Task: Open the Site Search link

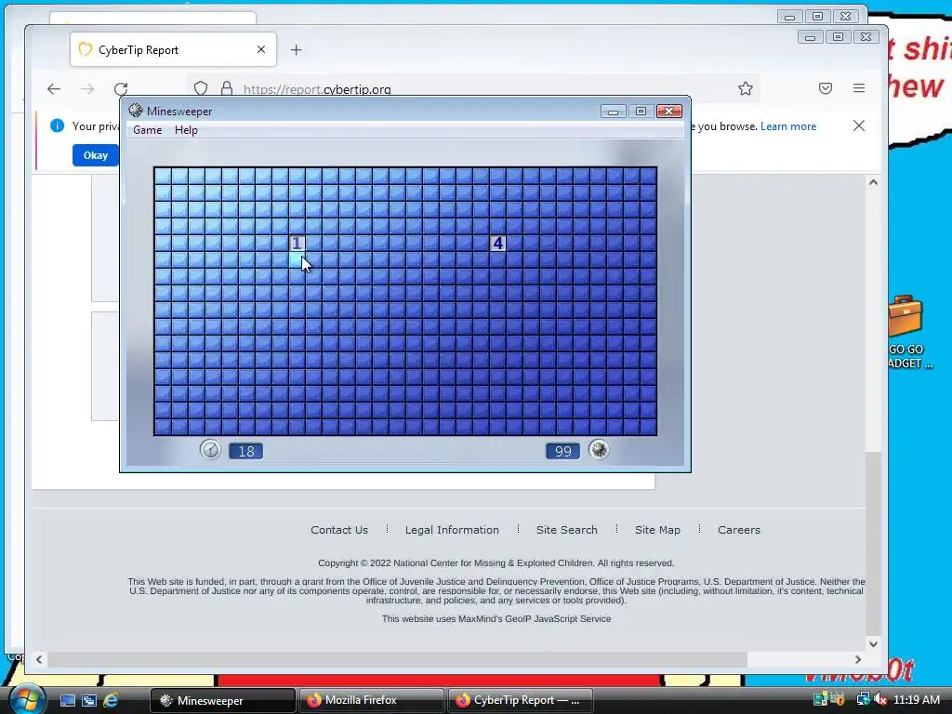Action: click(x=566, y=530)
